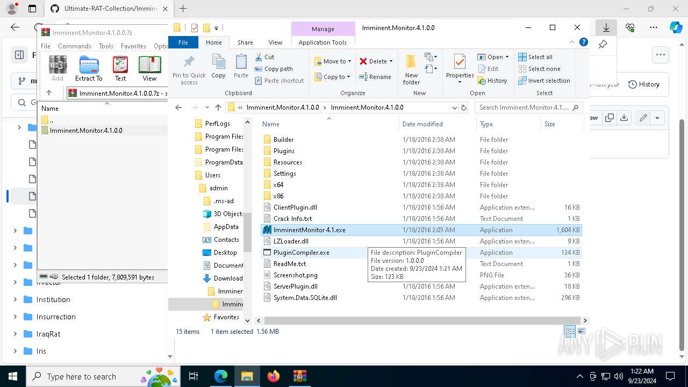Open WinRAR Favorites menu
Viewport: 688px width, 387px height.
point(133,46)
